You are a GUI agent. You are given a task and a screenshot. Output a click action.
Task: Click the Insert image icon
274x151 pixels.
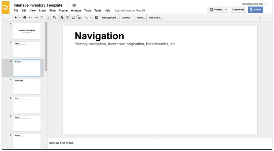coord(73,17)
